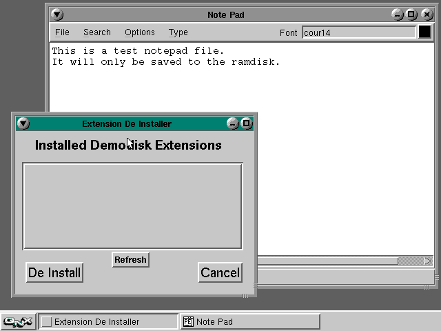Click the line 'It will only be saved to the ramdisk.'
The image size is (441, 331).
pyautogui.click(x=166, y=62)
